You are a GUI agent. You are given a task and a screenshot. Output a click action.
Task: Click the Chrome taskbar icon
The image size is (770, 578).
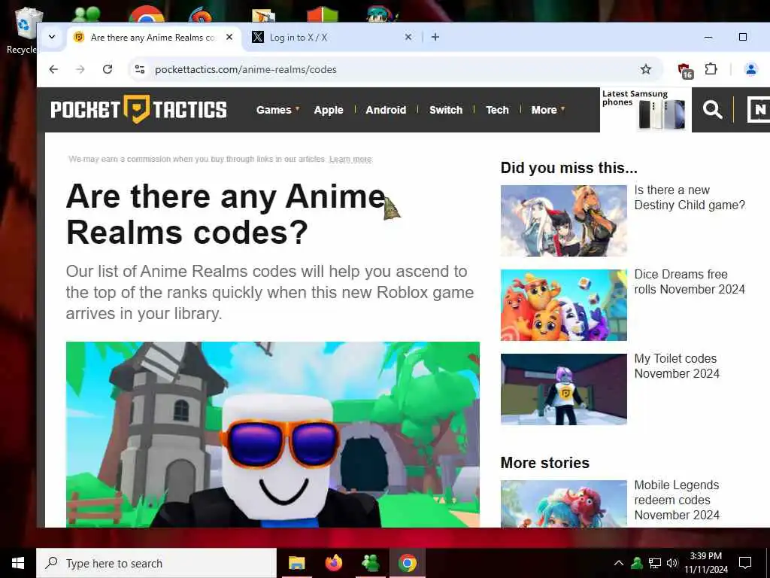coord(407,563)
